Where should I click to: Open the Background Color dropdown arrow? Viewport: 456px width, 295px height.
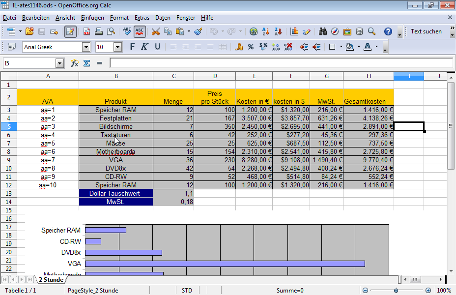(359, 47)
